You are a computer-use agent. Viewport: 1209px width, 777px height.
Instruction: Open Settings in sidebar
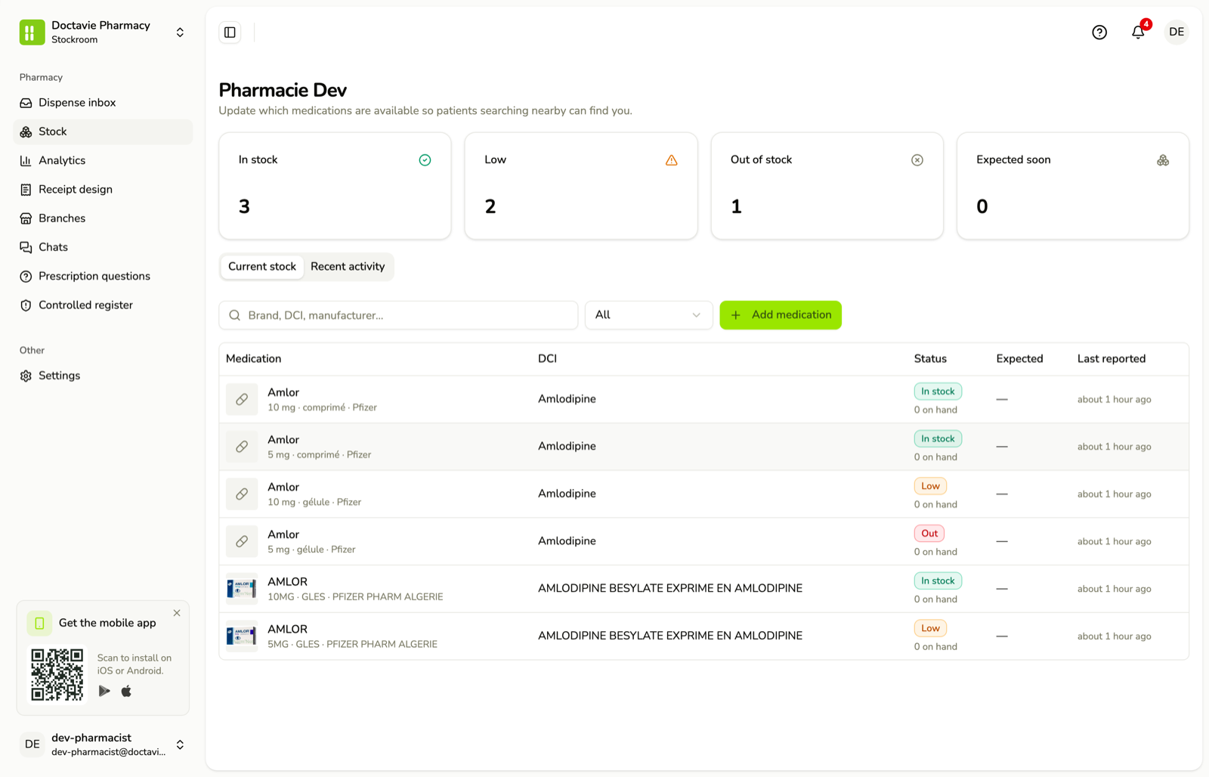click(103, 376)
